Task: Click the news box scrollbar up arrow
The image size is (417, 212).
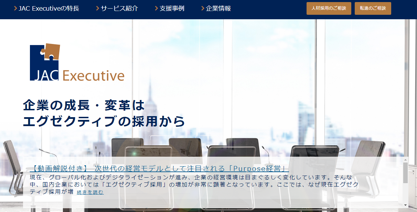Action: 405,160
